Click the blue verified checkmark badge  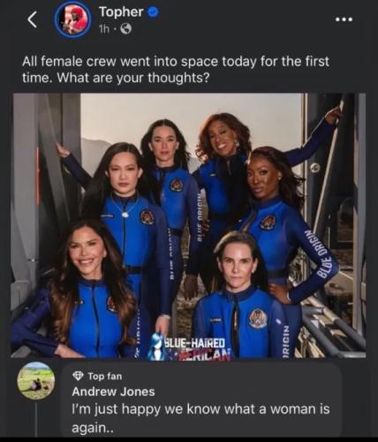click(x=153, y=12)
